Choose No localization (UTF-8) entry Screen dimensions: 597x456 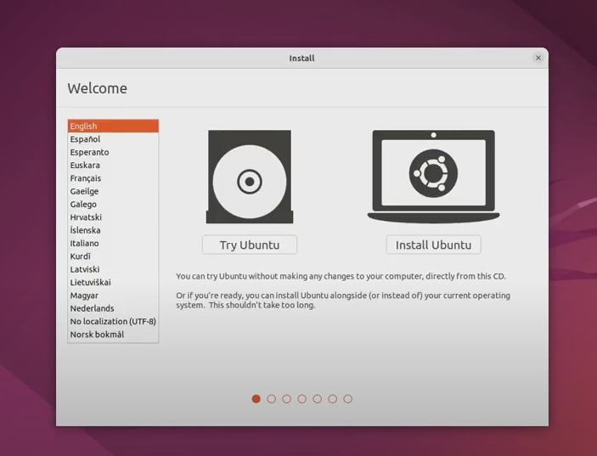tap(113, 321)
